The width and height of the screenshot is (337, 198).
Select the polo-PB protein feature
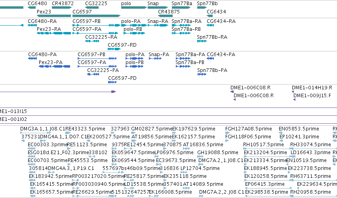pyautogui.click(x=135, y=66)
